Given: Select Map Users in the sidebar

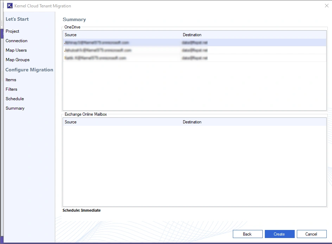Looking at the screenshot, I should (x=16, y=50).
